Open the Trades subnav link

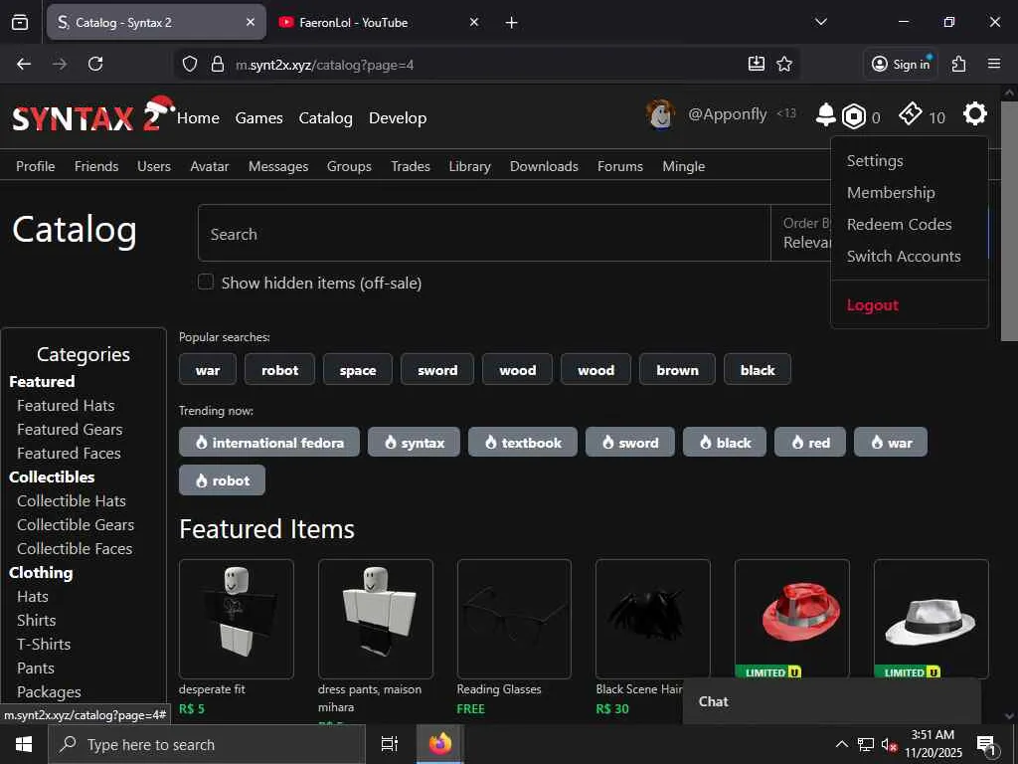(x=411, y=166)
